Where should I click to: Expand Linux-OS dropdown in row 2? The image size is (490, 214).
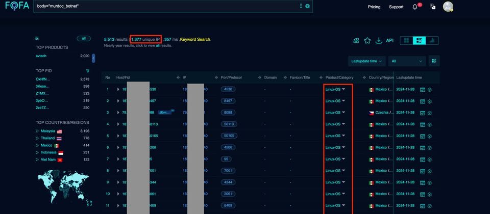[x=344, y=101]
